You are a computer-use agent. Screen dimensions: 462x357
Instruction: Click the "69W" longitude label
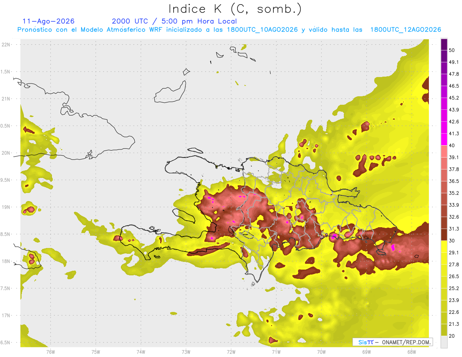pyautogui.click(x=367, y=352)
